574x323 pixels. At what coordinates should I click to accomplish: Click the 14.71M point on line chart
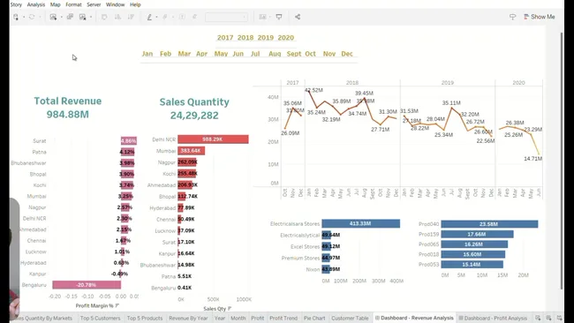click(x=539, y=154)
